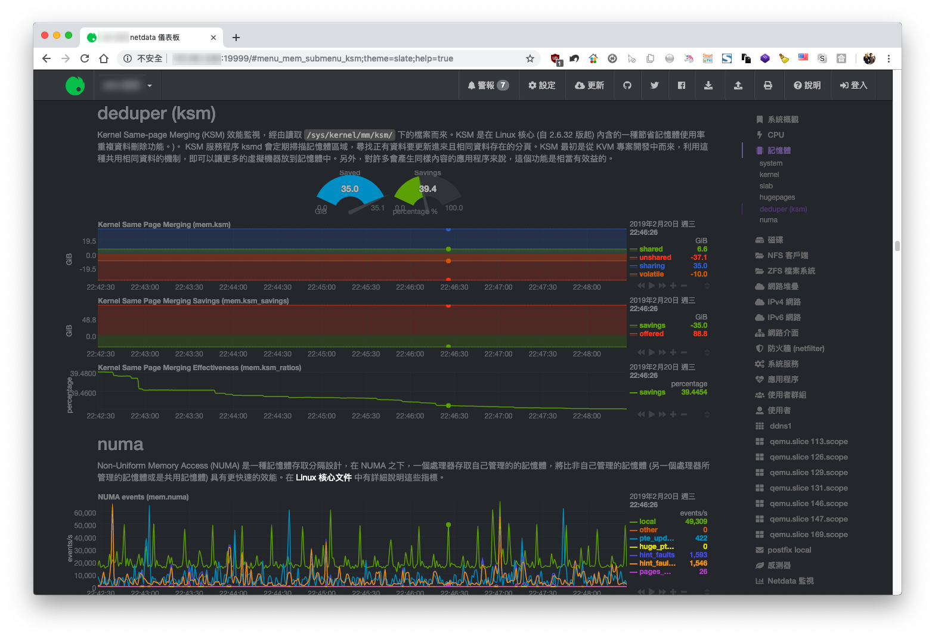Viewport: 935px width, 639px height.
Task: Go to IPv4 網路 sidebar section
Action: tap(778, 302)
